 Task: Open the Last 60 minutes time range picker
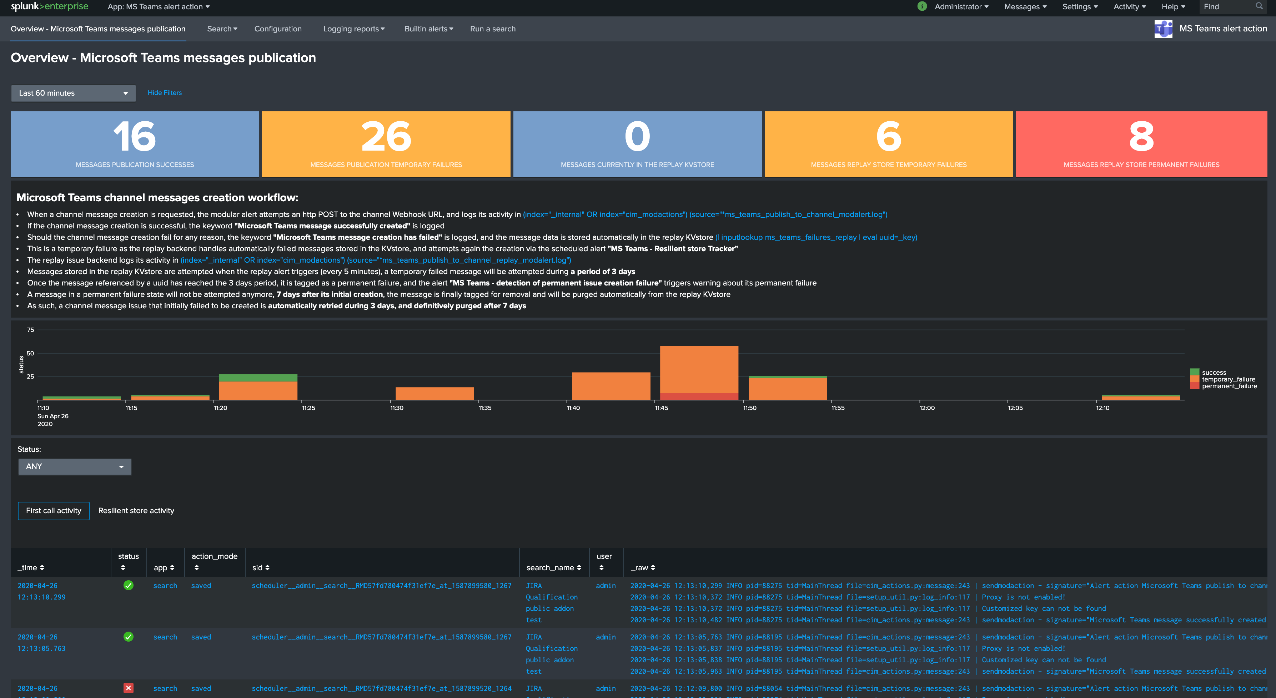coord(72,92)
